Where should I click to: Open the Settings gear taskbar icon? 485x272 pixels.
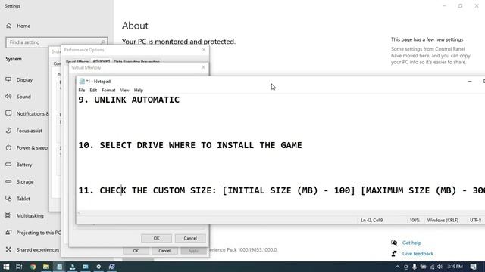click(x=99, y=267)
